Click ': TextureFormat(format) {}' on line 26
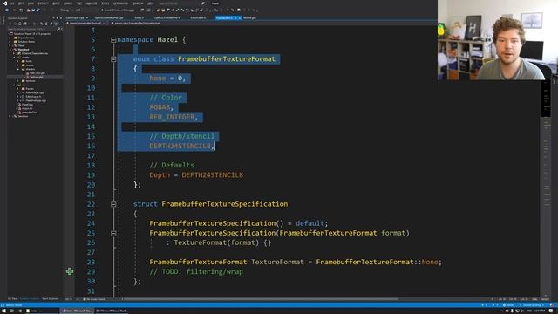 tap(219, 242)
